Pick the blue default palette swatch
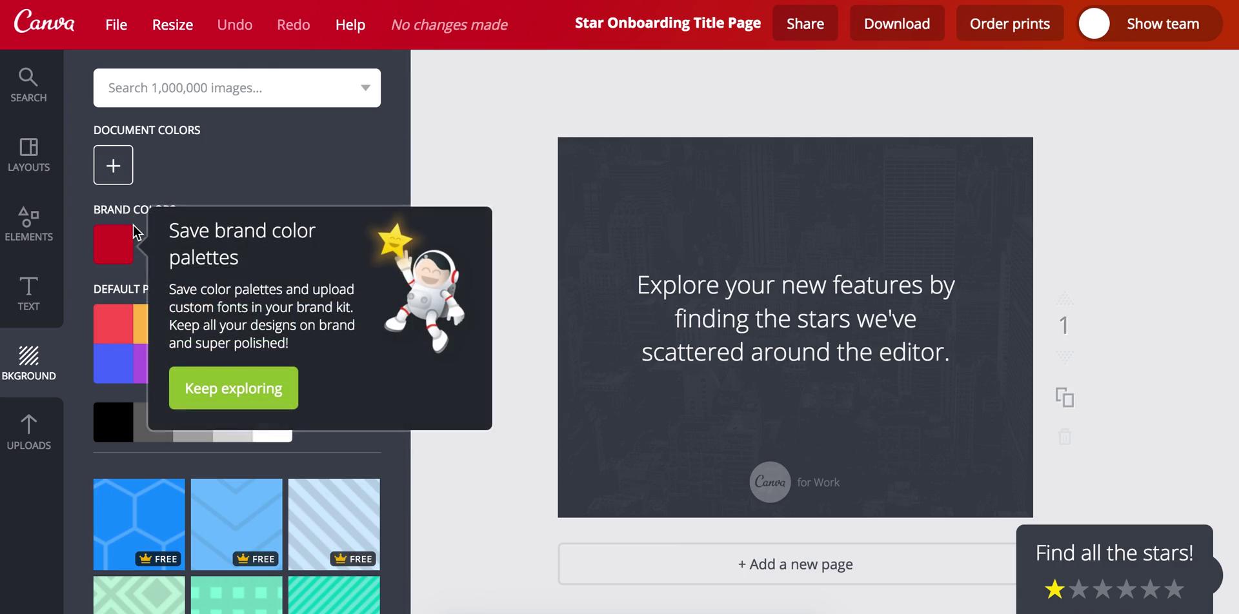 pyautogui.click(x=114, y=364)
